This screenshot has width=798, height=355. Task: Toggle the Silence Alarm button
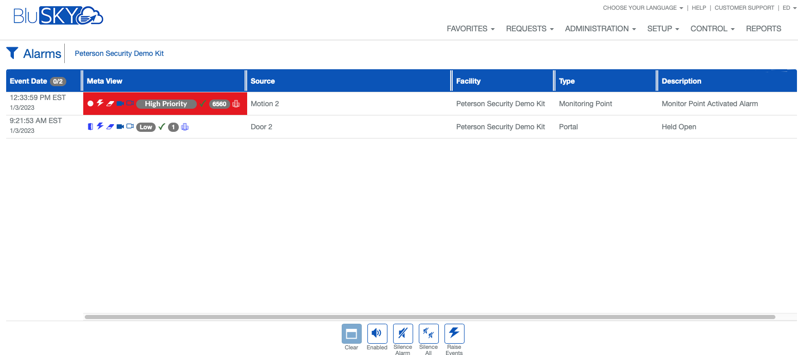pyautogui.click(x=403, y=334)
